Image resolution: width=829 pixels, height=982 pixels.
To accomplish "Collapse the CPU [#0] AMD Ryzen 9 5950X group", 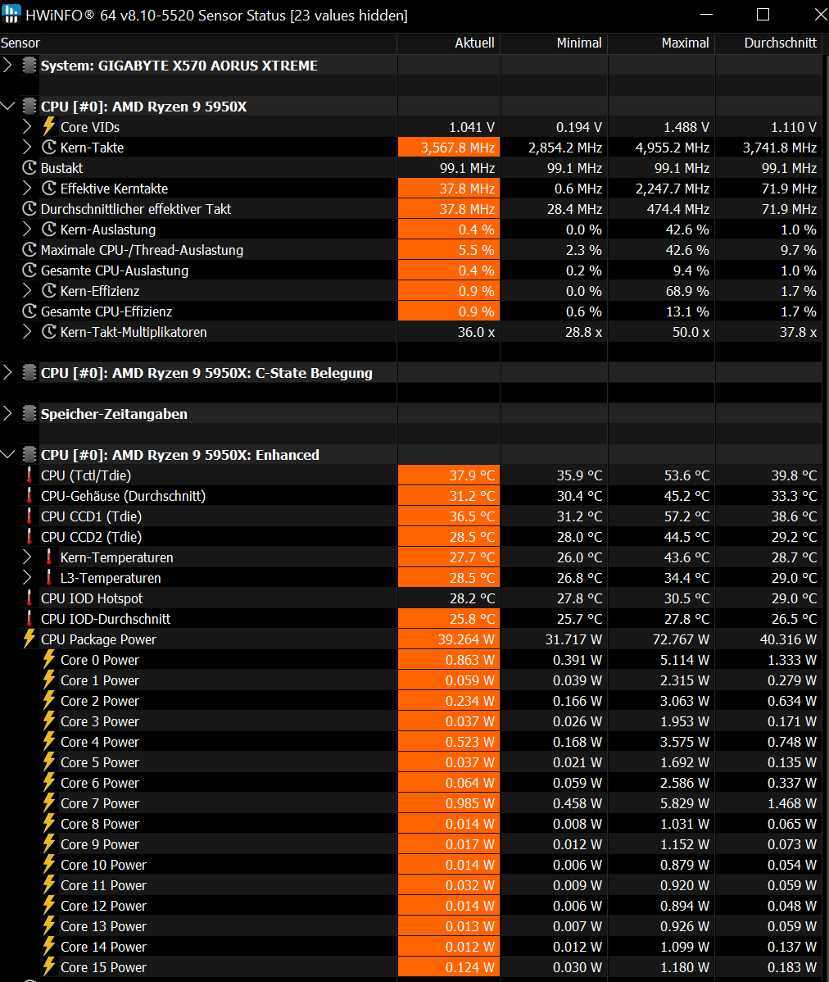I will pyautogui.click(x=7, y=107).
